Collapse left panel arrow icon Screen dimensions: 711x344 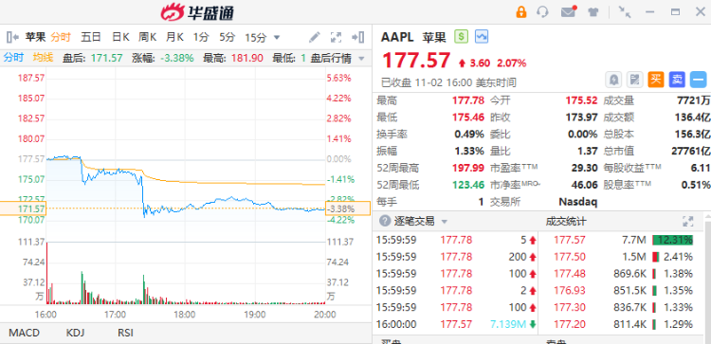12,37
